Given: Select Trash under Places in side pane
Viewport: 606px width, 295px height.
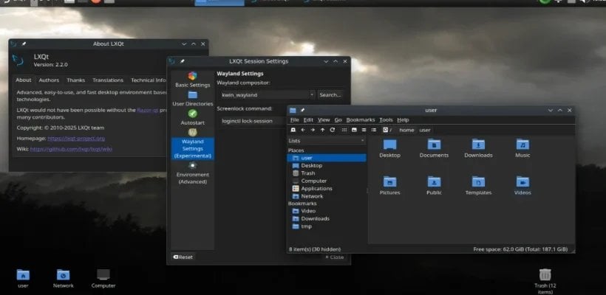Looking at the screenshot, I should coord(327,173).
